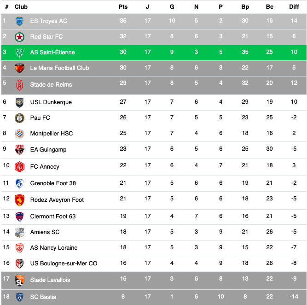
Task: Click the Montpellier HSC logo
Action: (x=19, y=133)
